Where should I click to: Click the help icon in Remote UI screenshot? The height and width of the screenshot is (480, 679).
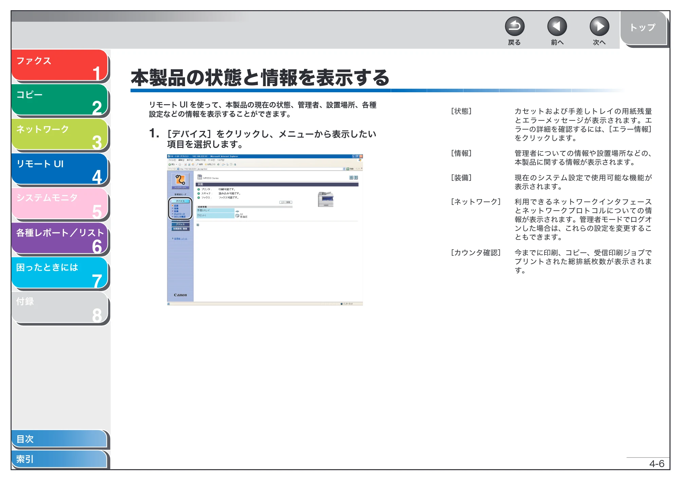[356, 177]
